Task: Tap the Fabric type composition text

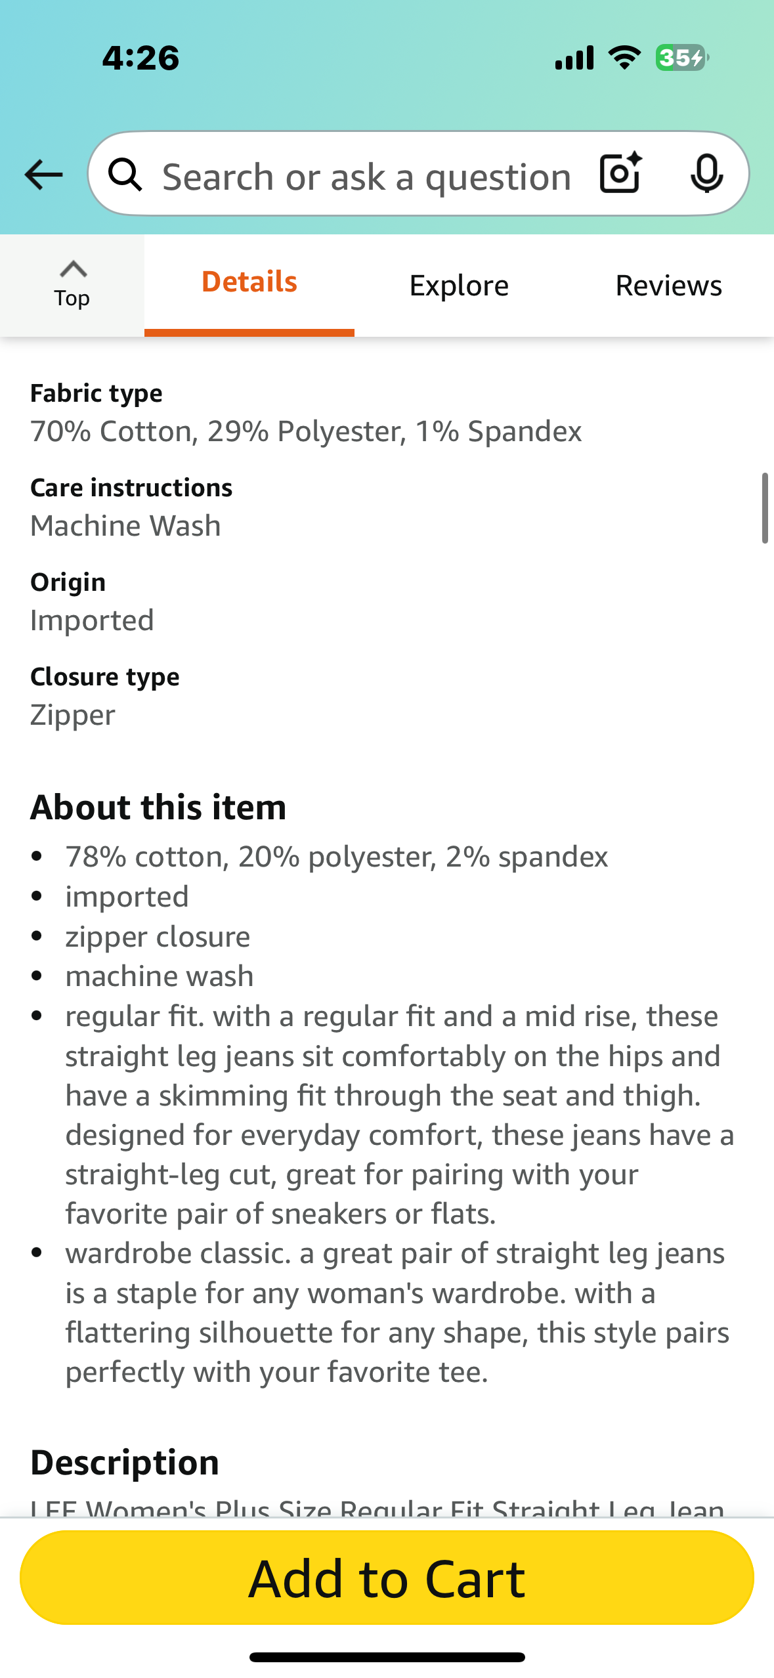Action: coord(306,431)
